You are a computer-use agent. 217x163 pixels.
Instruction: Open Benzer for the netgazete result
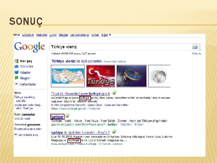(x=139, y=124)
